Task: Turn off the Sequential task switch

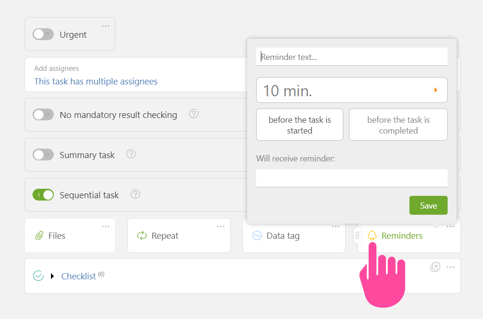Action: coord(43,195)
